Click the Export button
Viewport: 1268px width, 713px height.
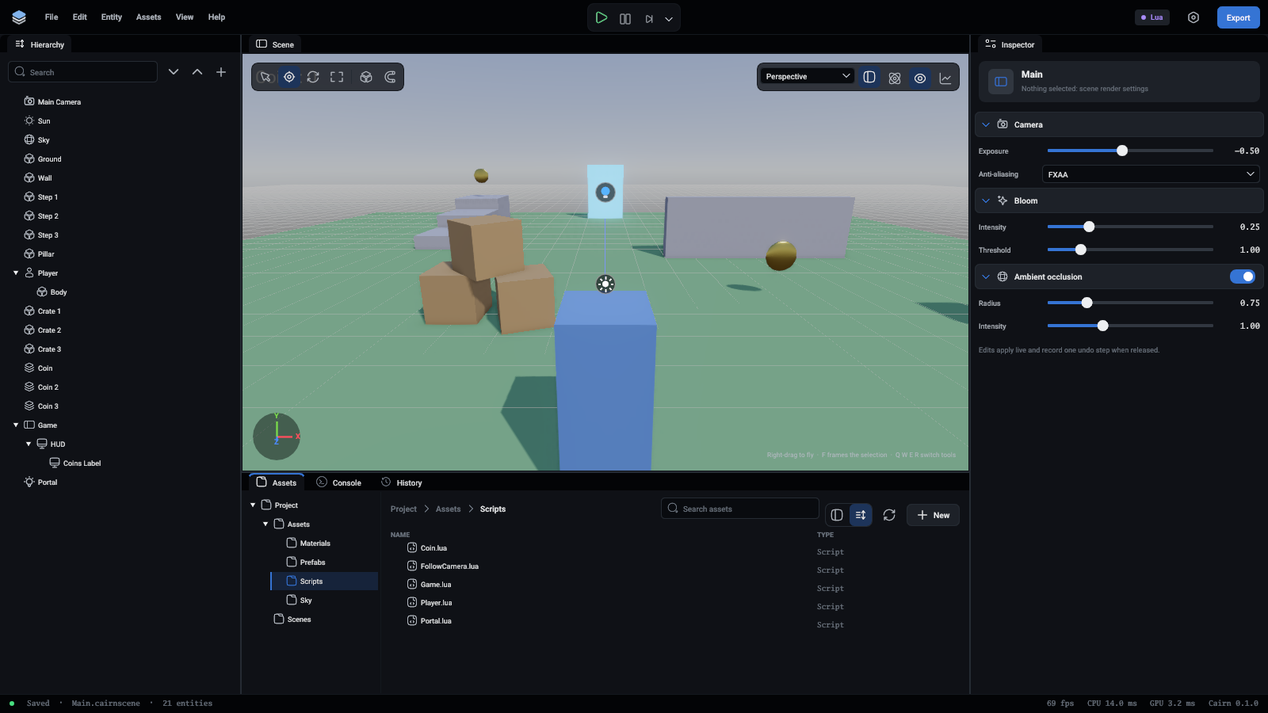tap(1239, 17)
